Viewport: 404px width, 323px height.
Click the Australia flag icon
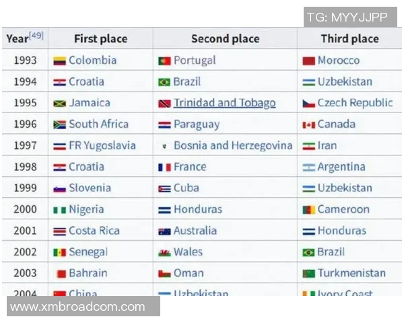coord(164,231)
